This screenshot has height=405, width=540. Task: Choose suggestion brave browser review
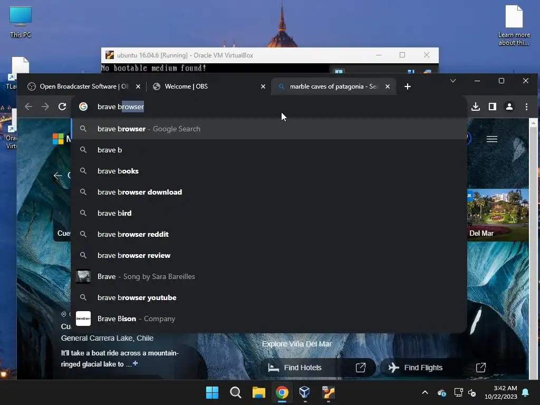(269, 256)
